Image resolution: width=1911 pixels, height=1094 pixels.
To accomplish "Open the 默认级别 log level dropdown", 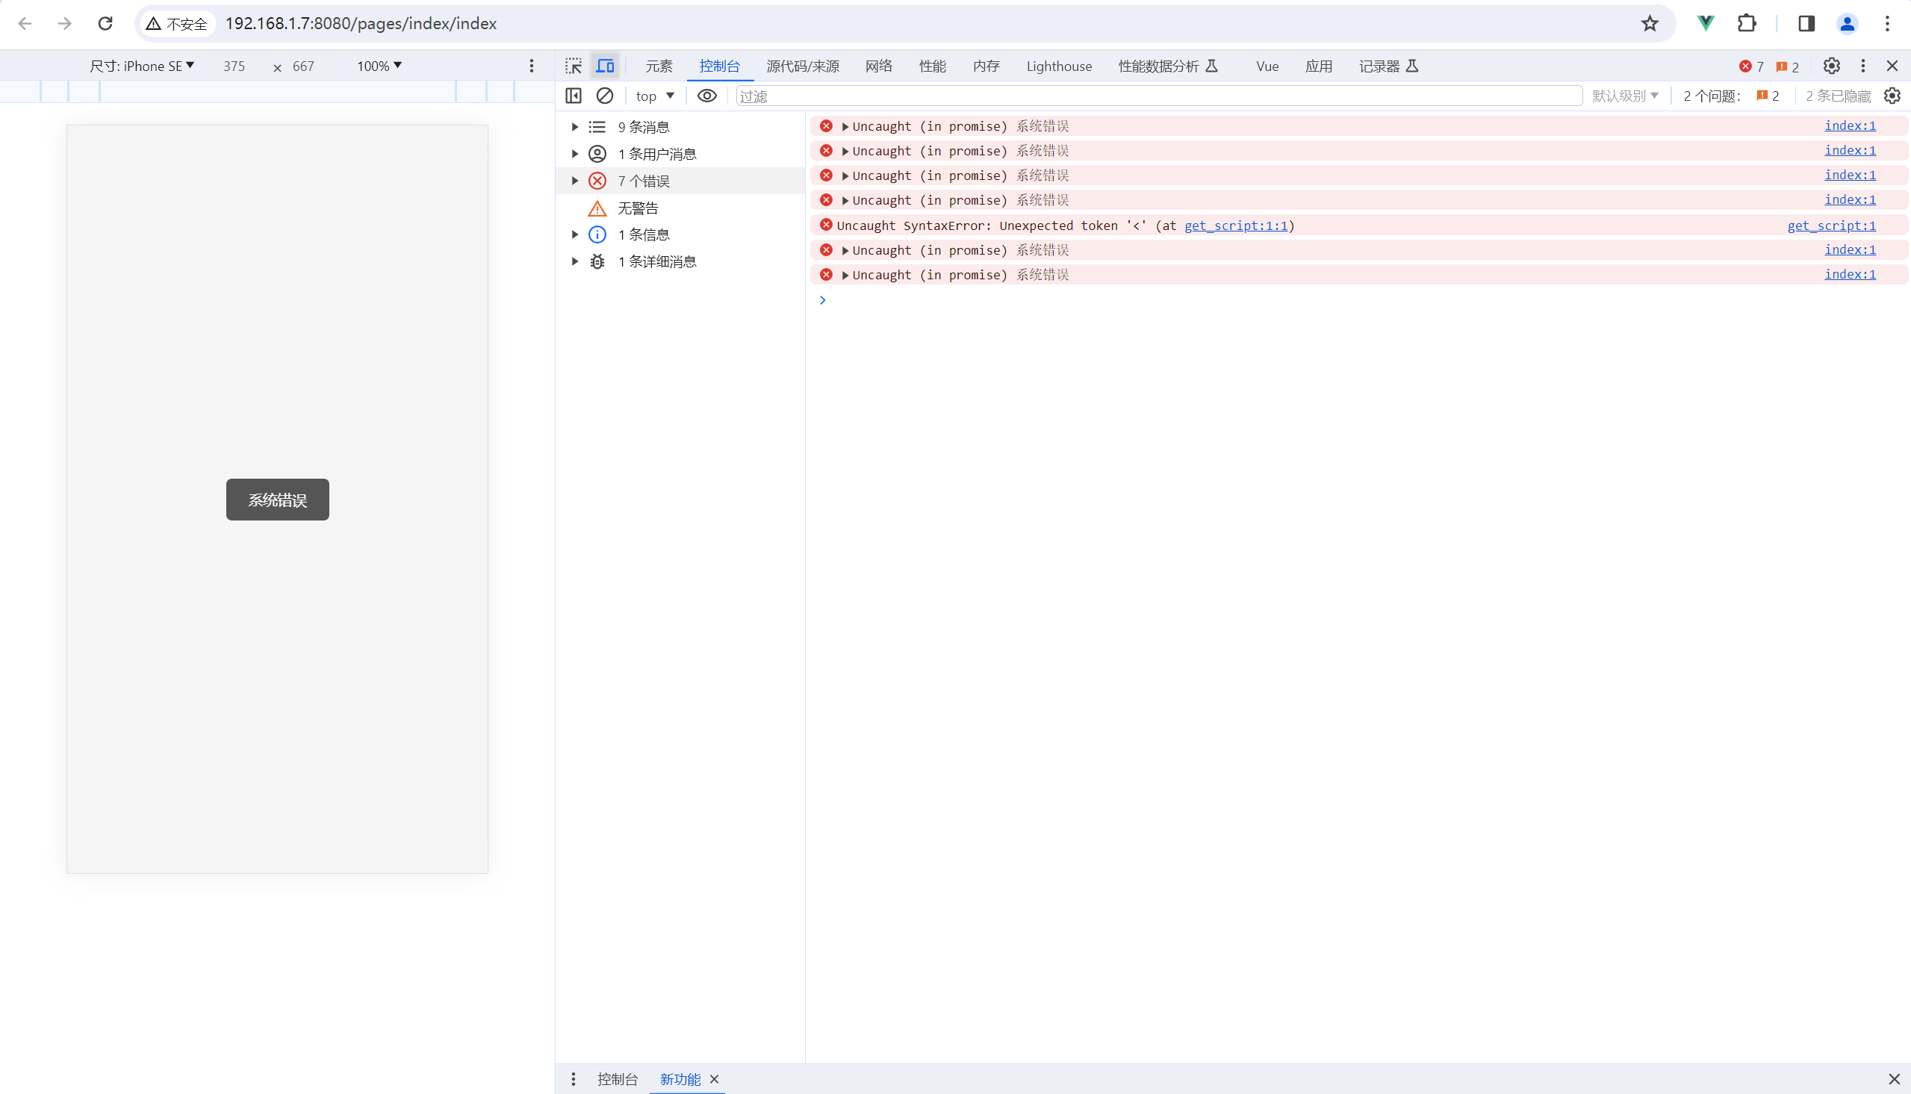I will pyautogui.click(x=1625, y=96).
